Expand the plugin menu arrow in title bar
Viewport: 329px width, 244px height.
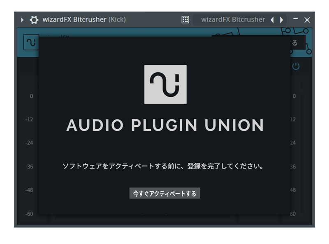22,20
